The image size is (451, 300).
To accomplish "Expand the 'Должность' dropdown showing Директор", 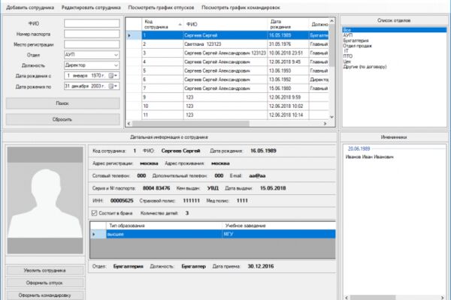I will tap(116, 65).
